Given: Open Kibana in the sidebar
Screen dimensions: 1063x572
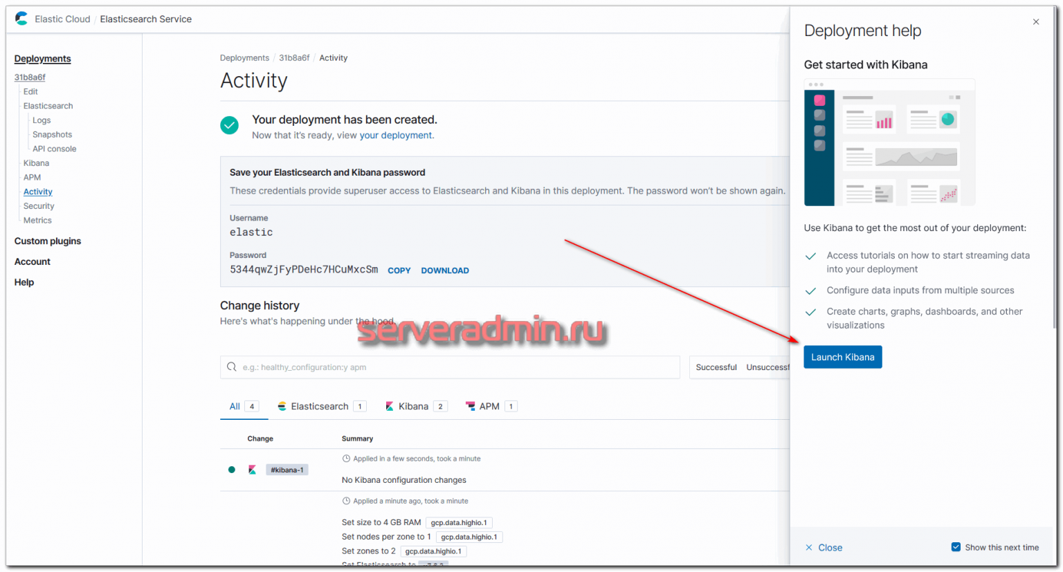Looking at the screenshot, I should click(x=36, y=163).
